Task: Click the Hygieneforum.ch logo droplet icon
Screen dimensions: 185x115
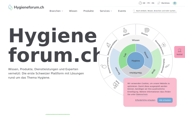Action: 10,7
